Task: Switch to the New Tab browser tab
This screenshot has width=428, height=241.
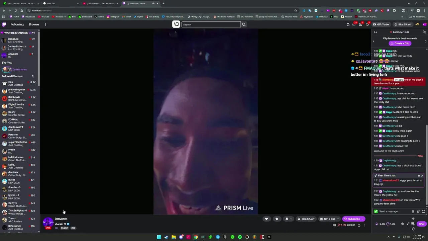Action: tap(61, 3)
